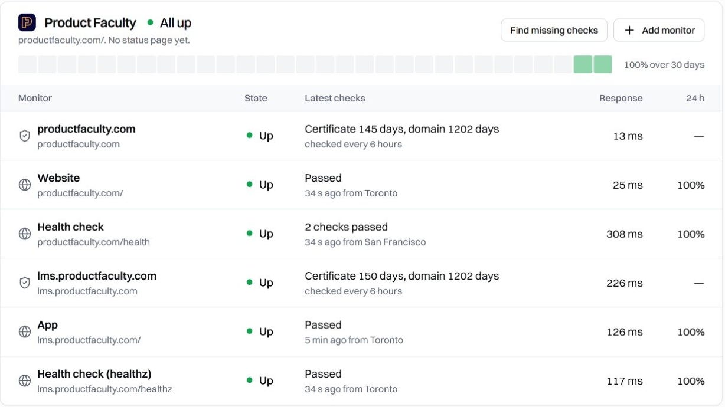Click 5 min ago from Toronto

(354, 340)
